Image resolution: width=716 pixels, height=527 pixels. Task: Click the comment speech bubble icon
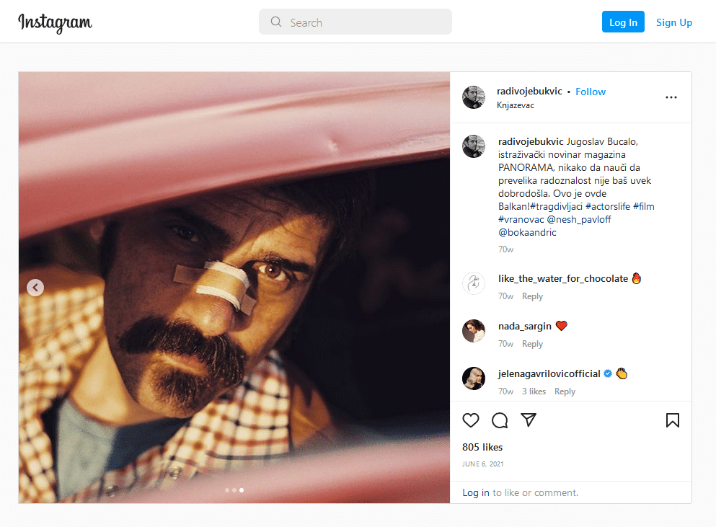point(500,420)
